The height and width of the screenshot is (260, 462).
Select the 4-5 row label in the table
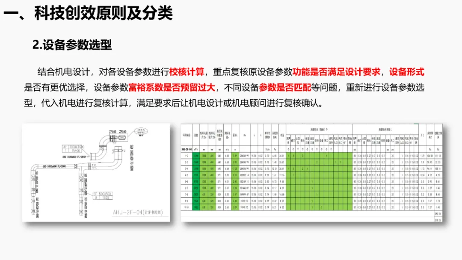pyautogui.click(x=187, y=175)
